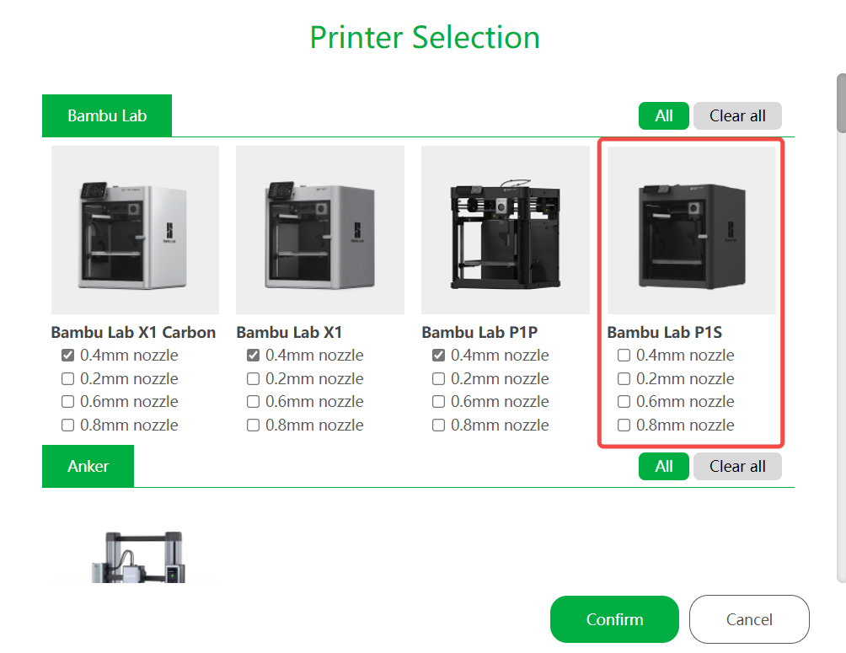Enable X1 Carbon 0.2mm nozzle checkbox
Image resolution: width=846 pixels, height=653 pixels.
point(67,379)
